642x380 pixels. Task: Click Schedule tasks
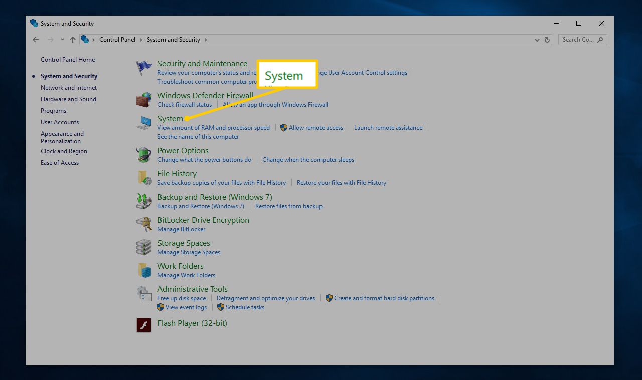245,307
